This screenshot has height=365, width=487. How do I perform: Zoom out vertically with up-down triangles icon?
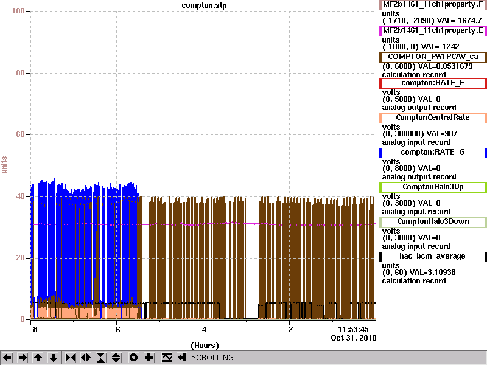[116, 358]
